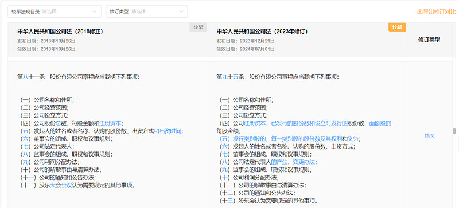The width and height of the screenshot is (459, 208).
Task: Click the download icon beside 导出修订对比
Action: click(x=419, y=11)
